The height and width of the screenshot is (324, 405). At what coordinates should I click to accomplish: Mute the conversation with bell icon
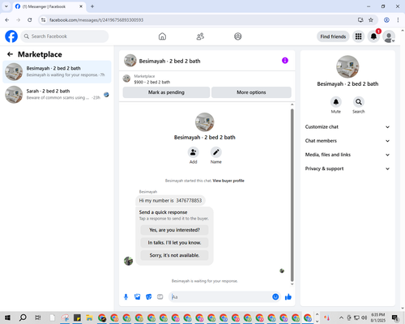336,102
